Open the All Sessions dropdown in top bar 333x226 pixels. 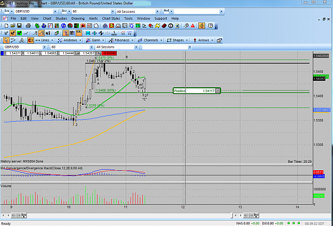157,12
